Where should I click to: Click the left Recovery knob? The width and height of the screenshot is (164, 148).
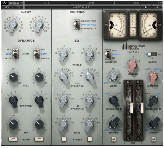tap(13, 101)
